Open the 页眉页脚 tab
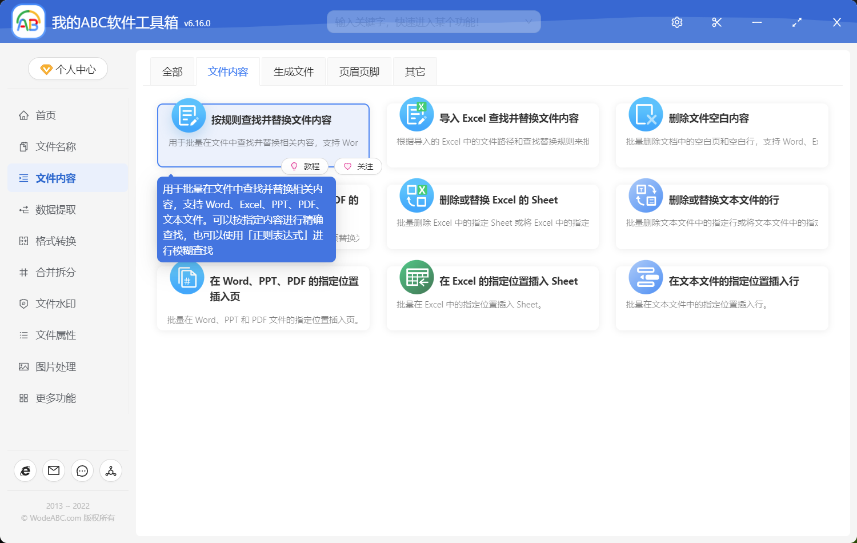The height and width of the screenshot is (543, 857). coord(359,71)
